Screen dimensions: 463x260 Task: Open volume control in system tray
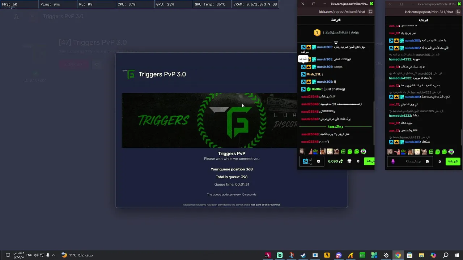click(x=36, y=255)
